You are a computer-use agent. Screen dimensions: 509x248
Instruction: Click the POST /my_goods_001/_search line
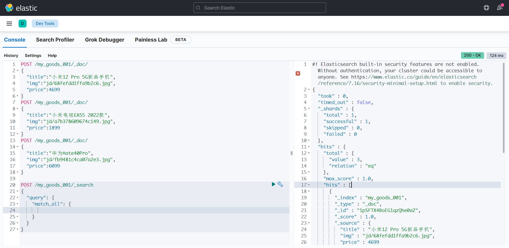click(x=57, y=185)
